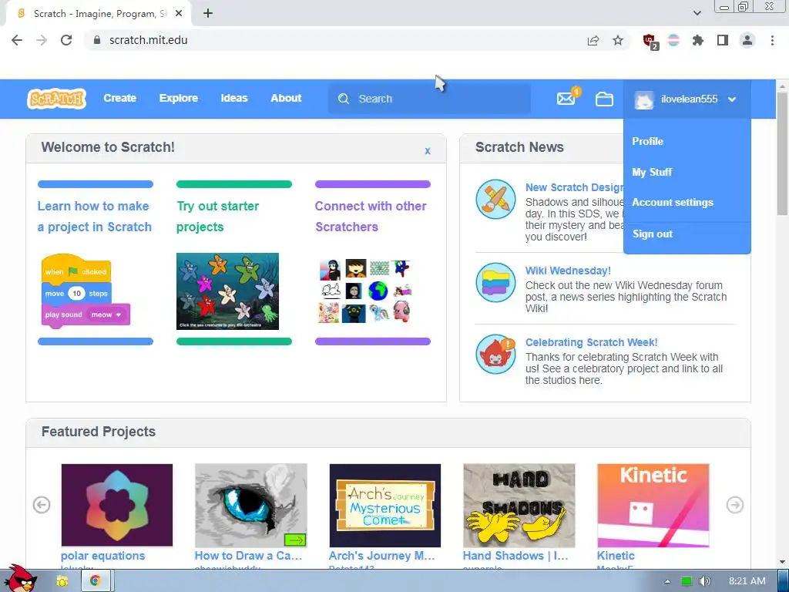
Task: Open the uBlock shield extension
Action: (x=650, y=41)
